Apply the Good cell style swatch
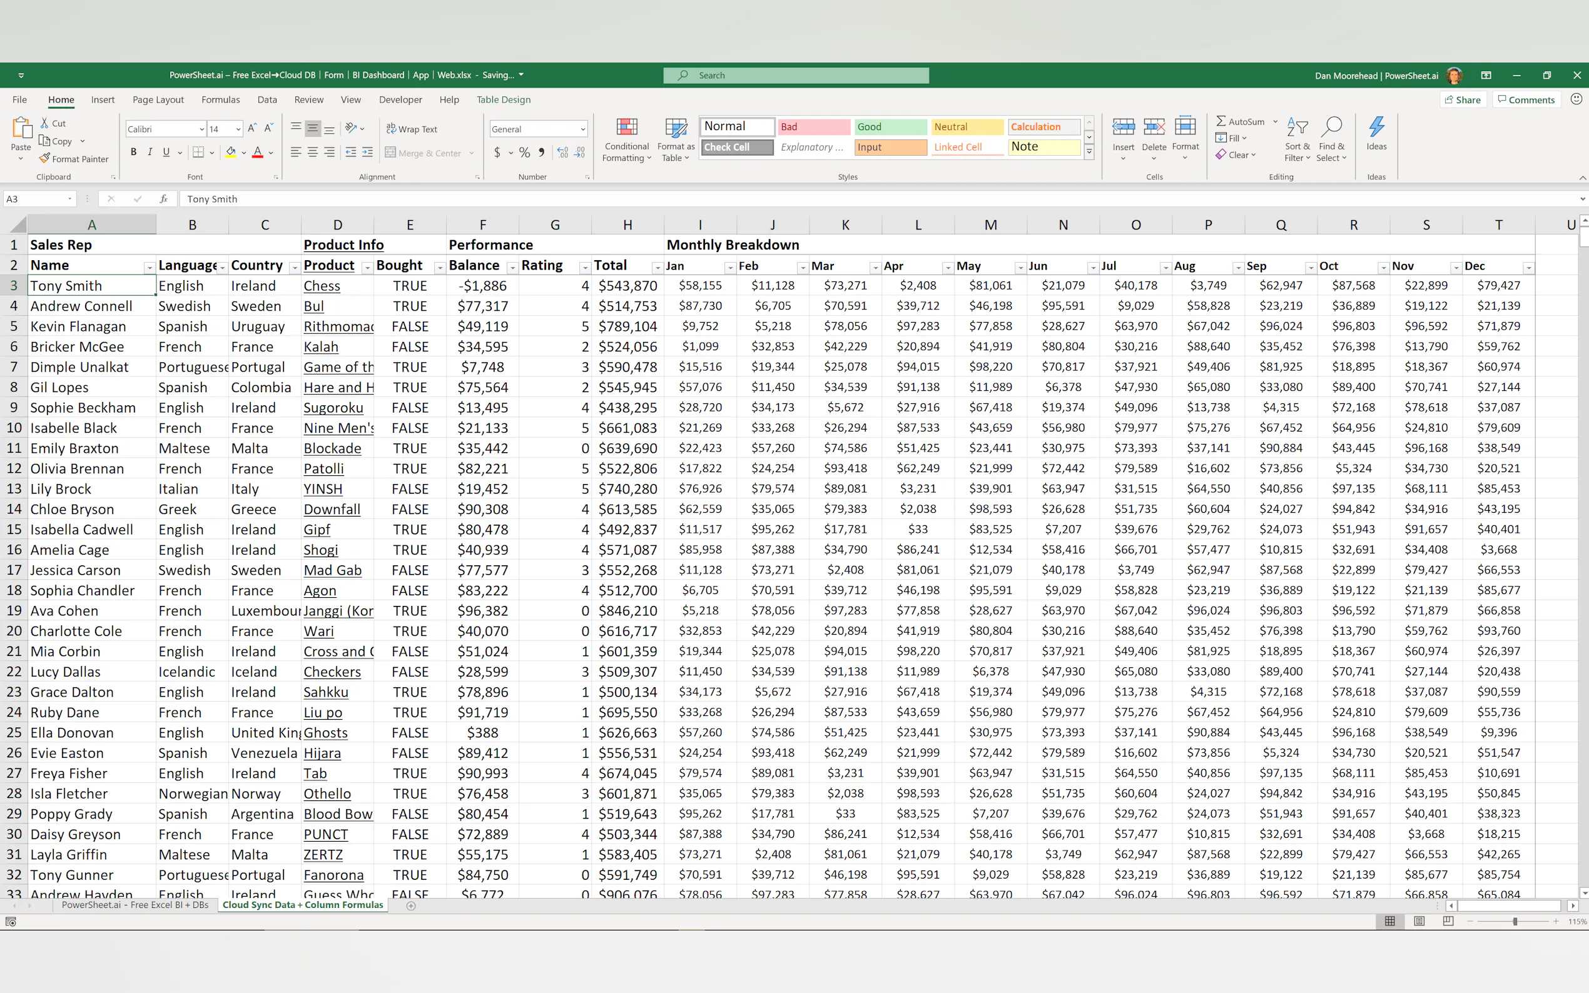 [890, 127]
